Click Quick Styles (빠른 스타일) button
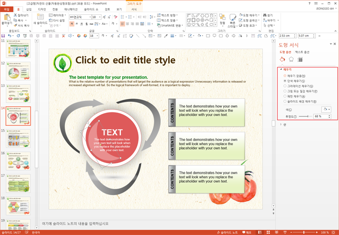 (x=233, y=21)
